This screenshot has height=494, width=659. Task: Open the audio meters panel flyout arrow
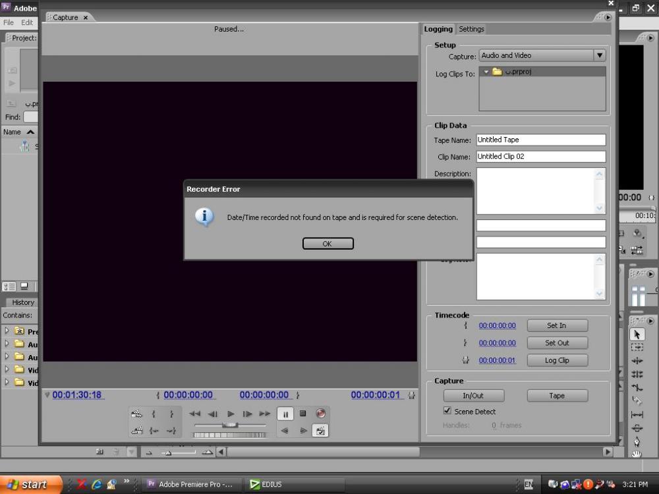(650, 274)
